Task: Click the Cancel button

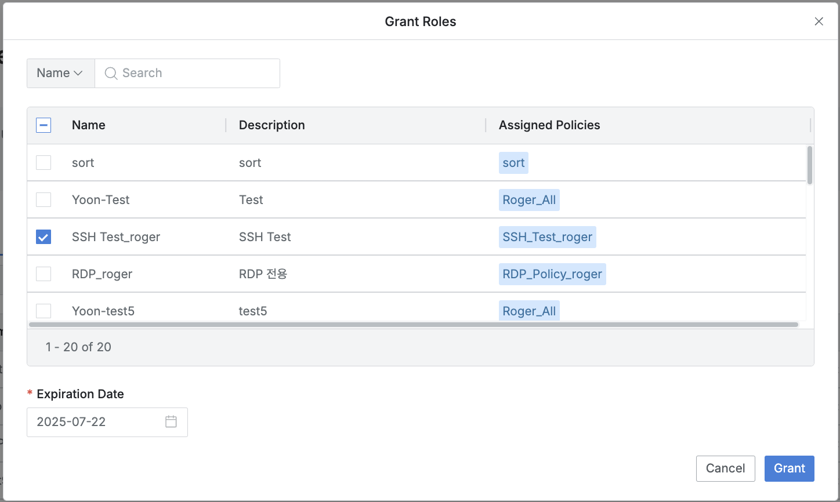Action: point(725,468)
